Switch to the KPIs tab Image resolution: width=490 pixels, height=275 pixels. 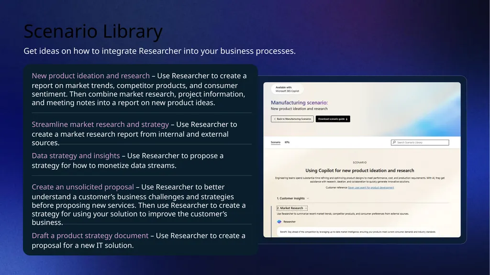[x=287, y=142]
